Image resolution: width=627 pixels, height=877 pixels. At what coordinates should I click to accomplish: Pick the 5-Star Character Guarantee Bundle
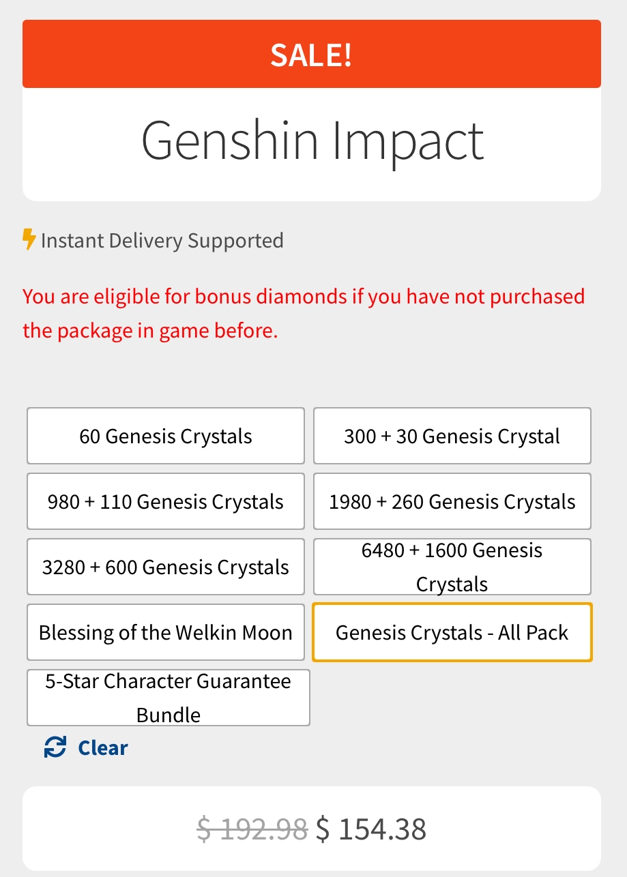pos(169,698)
